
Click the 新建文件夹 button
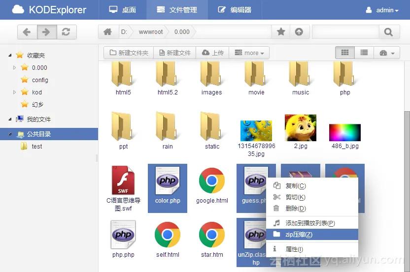click(x=129, y=53)
